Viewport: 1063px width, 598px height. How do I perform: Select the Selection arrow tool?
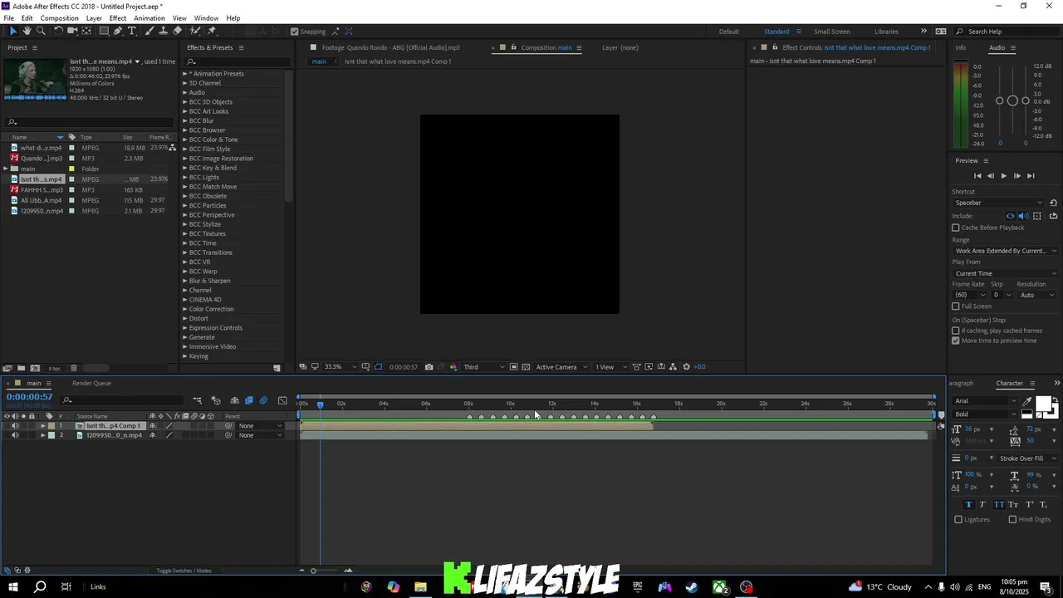point(12,31)
